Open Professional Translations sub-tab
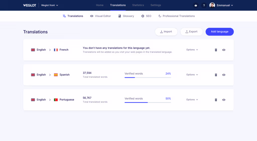 pos(176,16)
